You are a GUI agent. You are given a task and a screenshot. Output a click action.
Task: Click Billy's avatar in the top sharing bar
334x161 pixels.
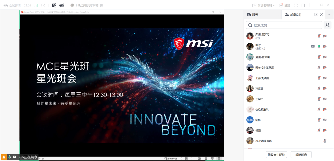pyautogui.click(x=72, y=5)
